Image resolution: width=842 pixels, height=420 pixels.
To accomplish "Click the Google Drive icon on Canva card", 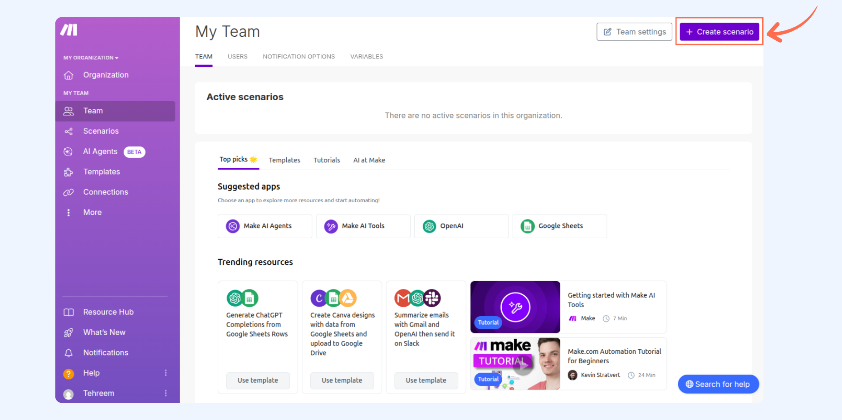I will click(x=348, y=298).
